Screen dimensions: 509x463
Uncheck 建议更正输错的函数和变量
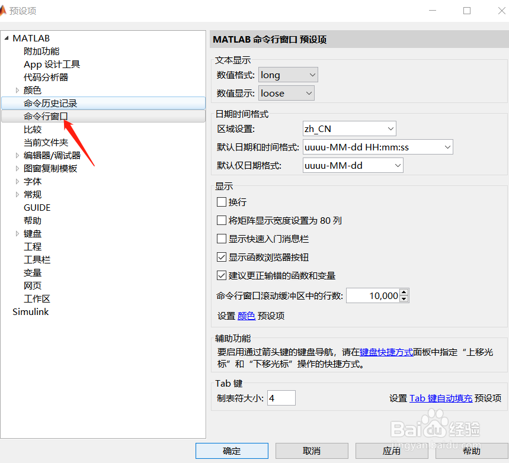point(222,275)
